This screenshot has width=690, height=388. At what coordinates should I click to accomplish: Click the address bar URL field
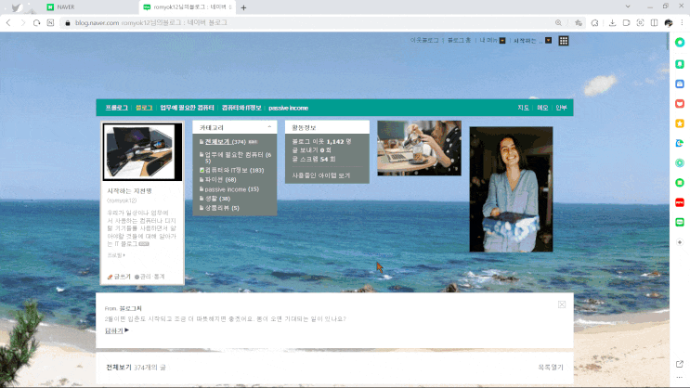tap(308, 23)
